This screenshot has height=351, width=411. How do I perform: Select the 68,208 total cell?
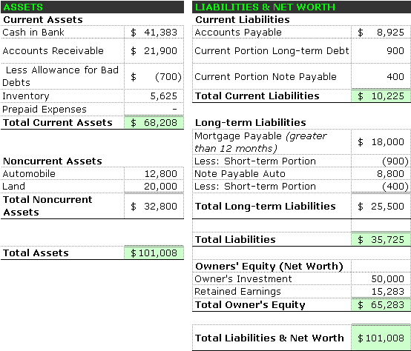coord(154,122)
